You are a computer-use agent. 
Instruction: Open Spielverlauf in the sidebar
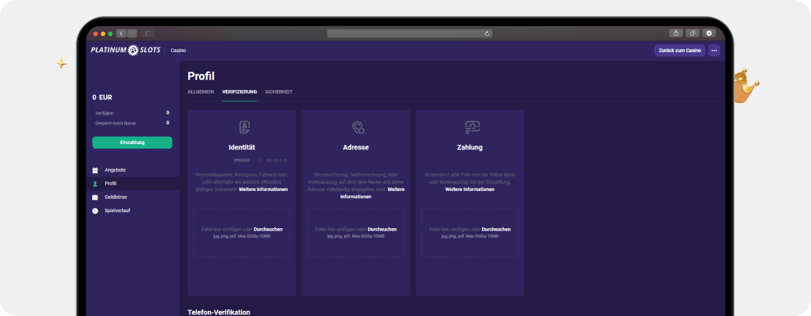pos(117,211)
